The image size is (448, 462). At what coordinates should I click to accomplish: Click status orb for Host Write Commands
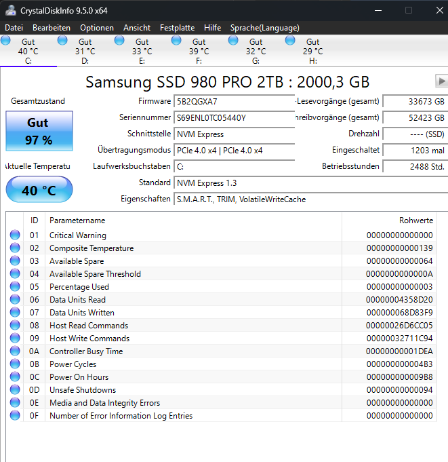point(15,338)
